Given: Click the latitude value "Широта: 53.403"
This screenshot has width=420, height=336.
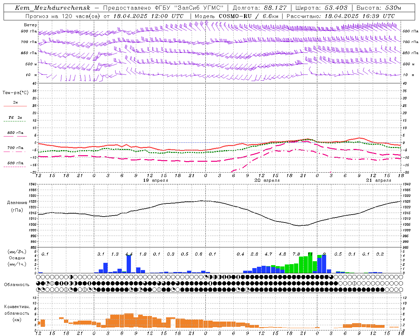Looking at the screenshot, I should tap(322, 8).
